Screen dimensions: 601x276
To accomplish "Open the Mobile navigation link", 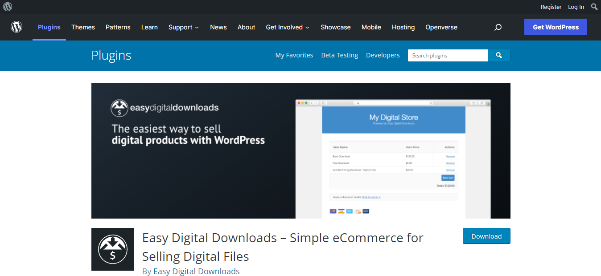I will click(x=371, y=27).
